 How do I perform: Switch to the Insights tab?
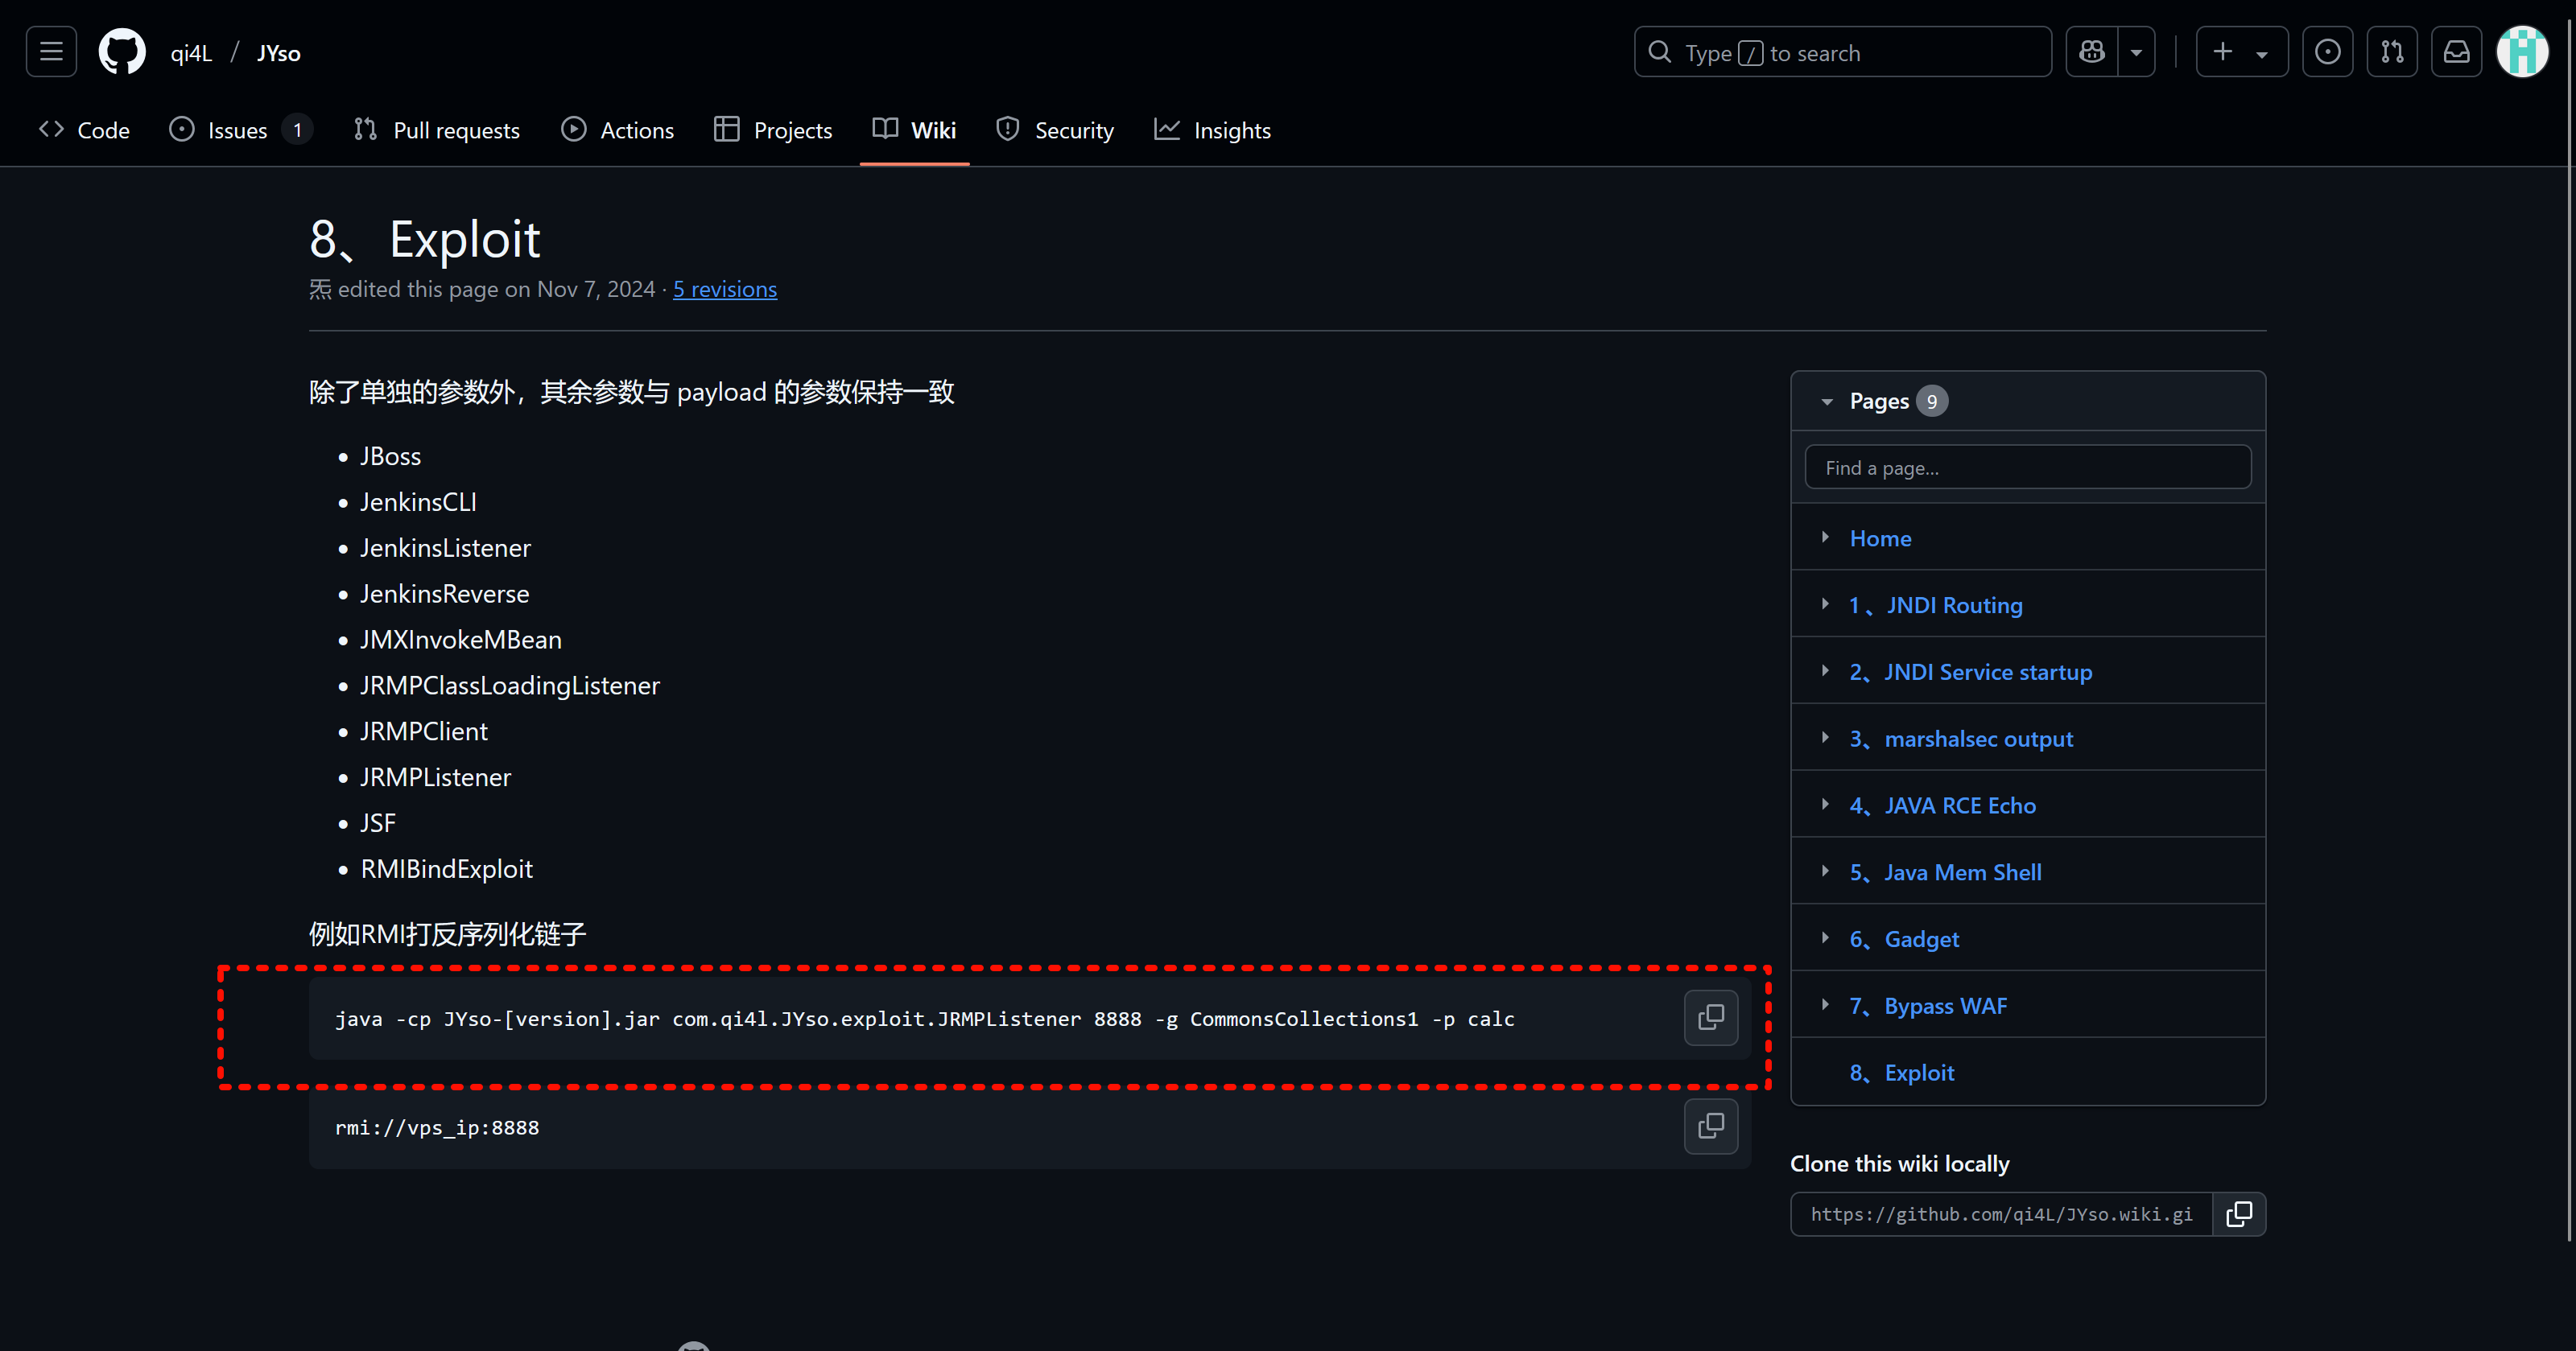coord(1212,130)
